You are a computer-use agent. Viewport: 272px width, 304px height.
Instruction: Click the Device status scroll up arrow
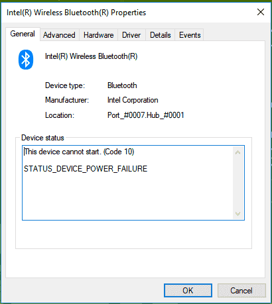point(238,152)
